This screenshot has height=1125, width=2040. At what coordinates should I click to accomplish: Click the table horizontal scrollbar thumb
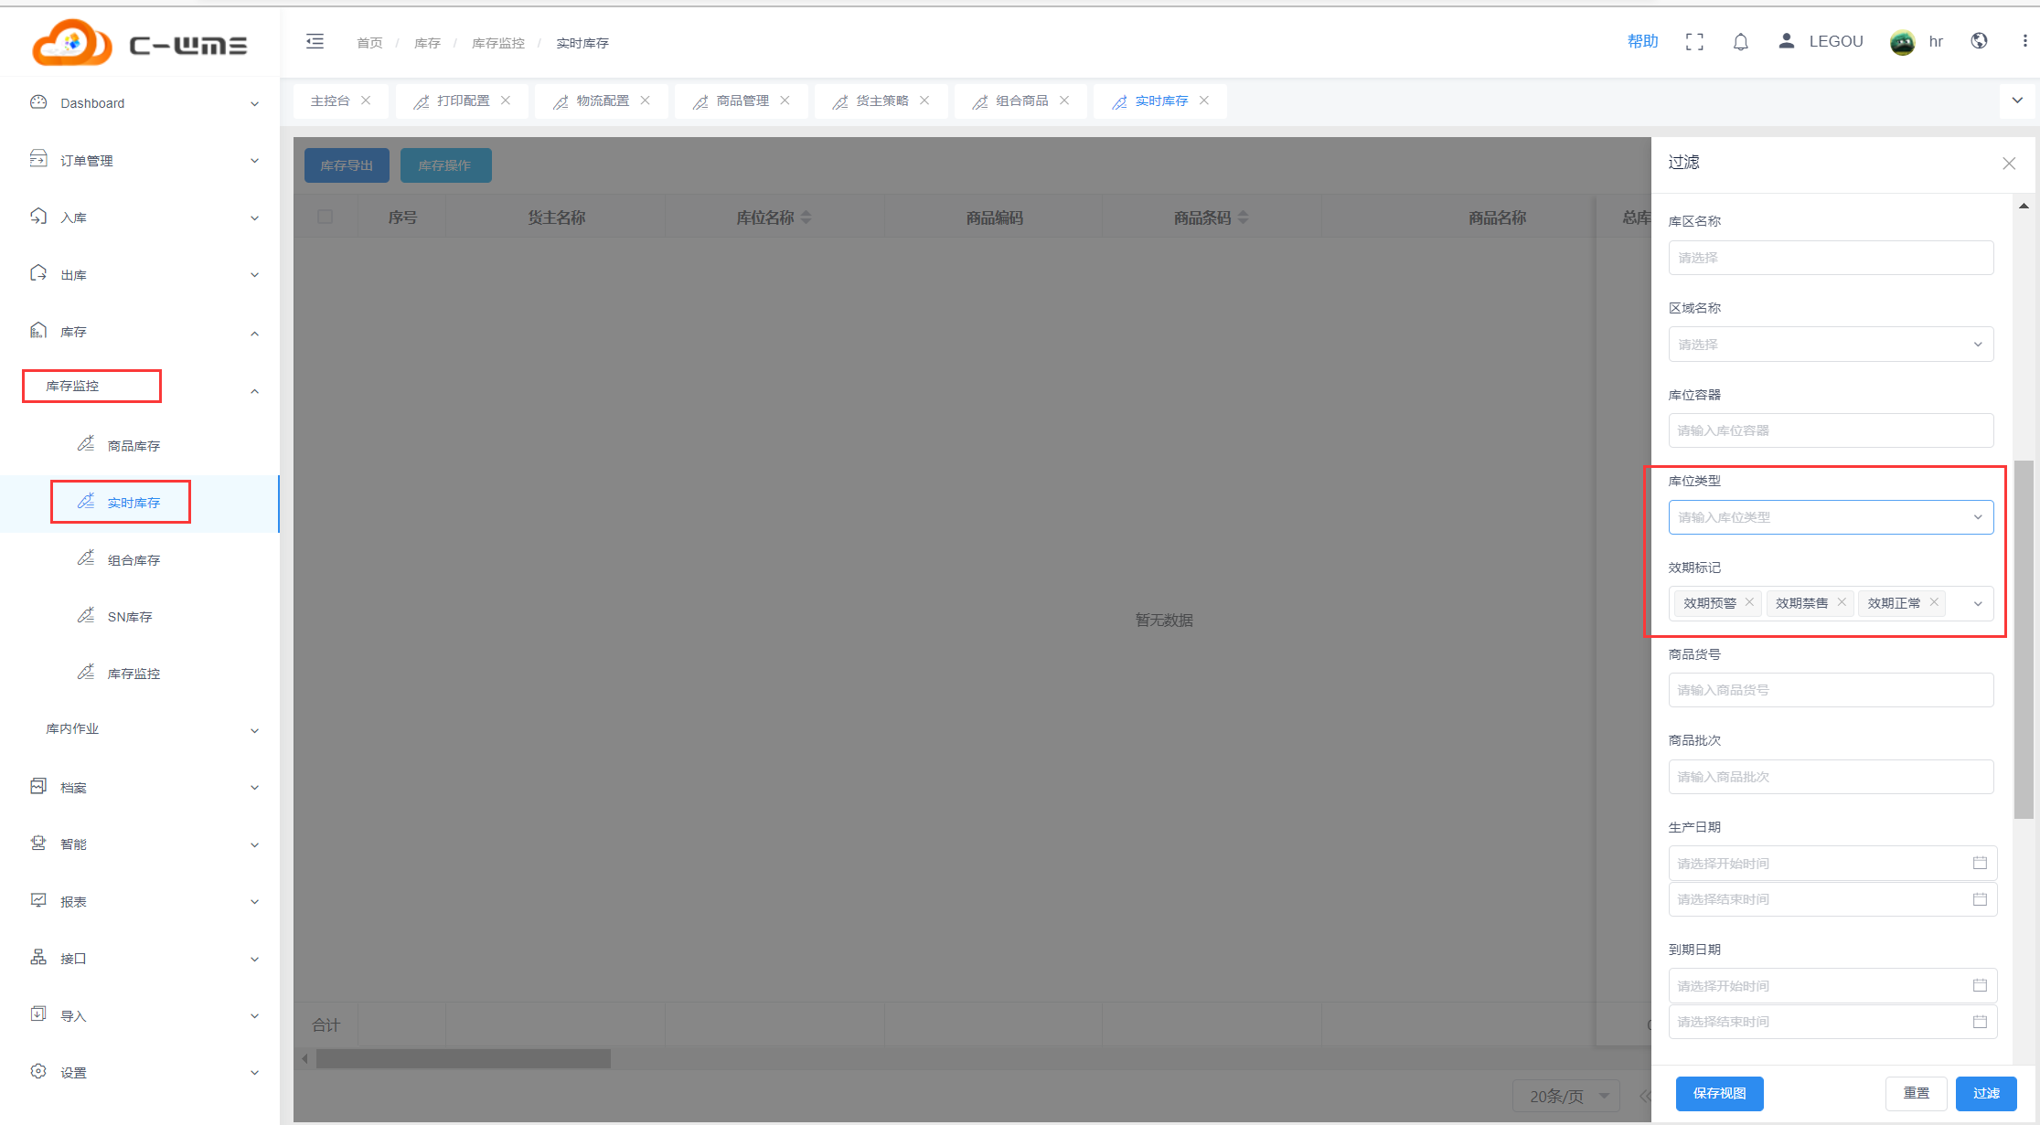(x=464, y=1059)
